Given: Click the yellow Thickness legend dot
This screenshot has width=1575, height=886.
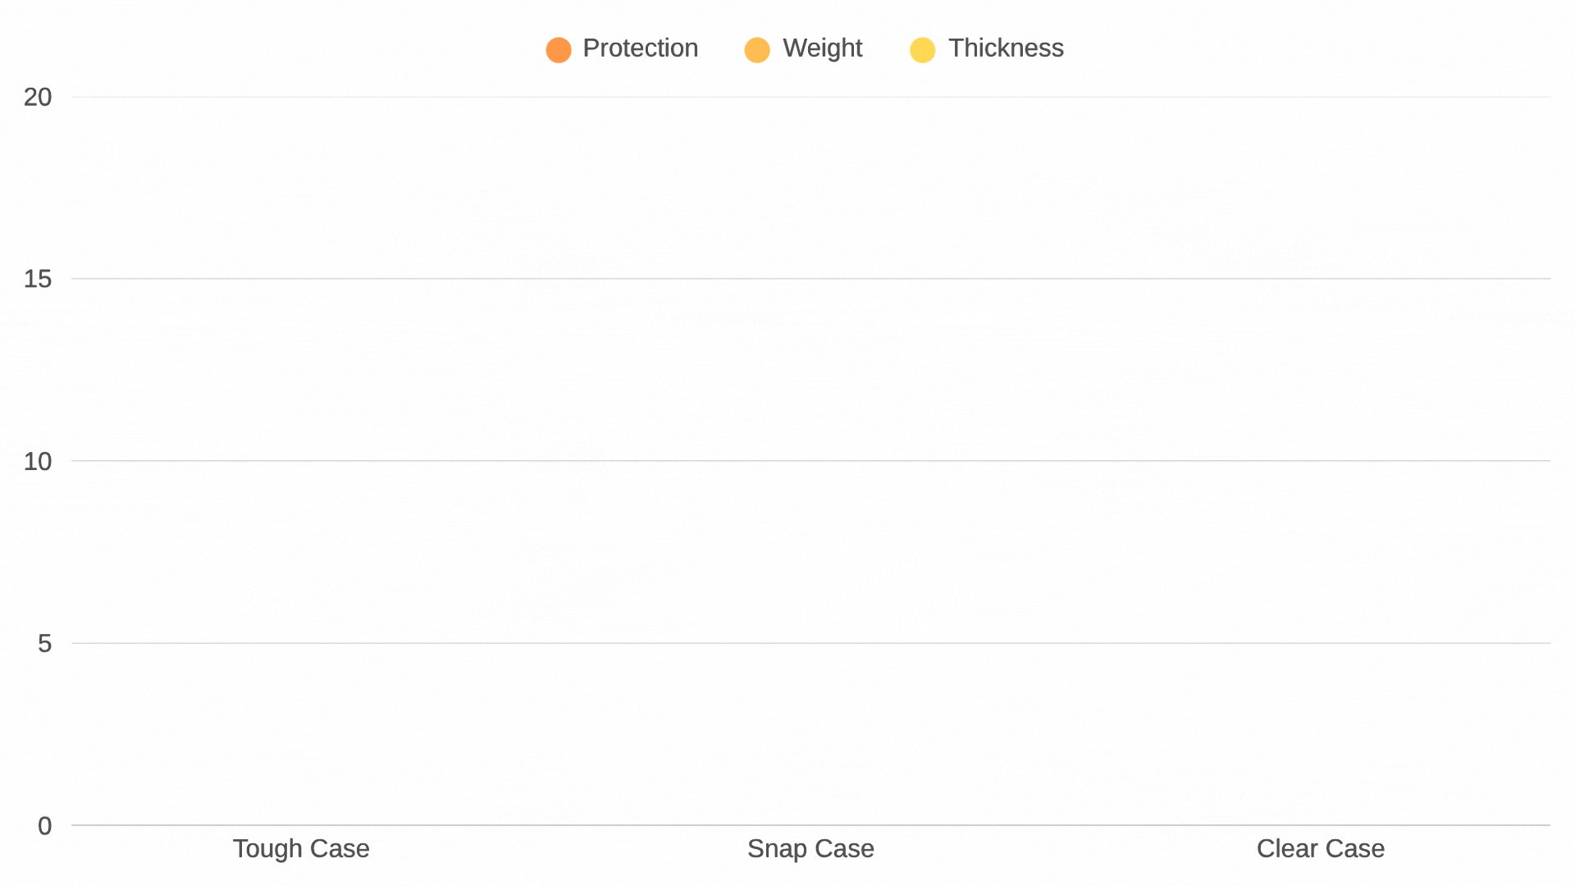Looking at the screenshot, I should pos(923,50).
